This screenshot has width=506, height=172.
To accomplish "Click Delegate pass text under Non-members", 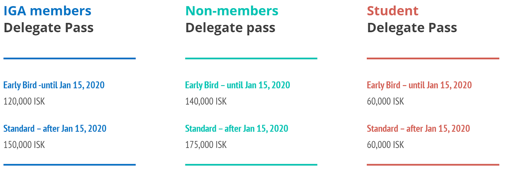I will click(230, 28).
